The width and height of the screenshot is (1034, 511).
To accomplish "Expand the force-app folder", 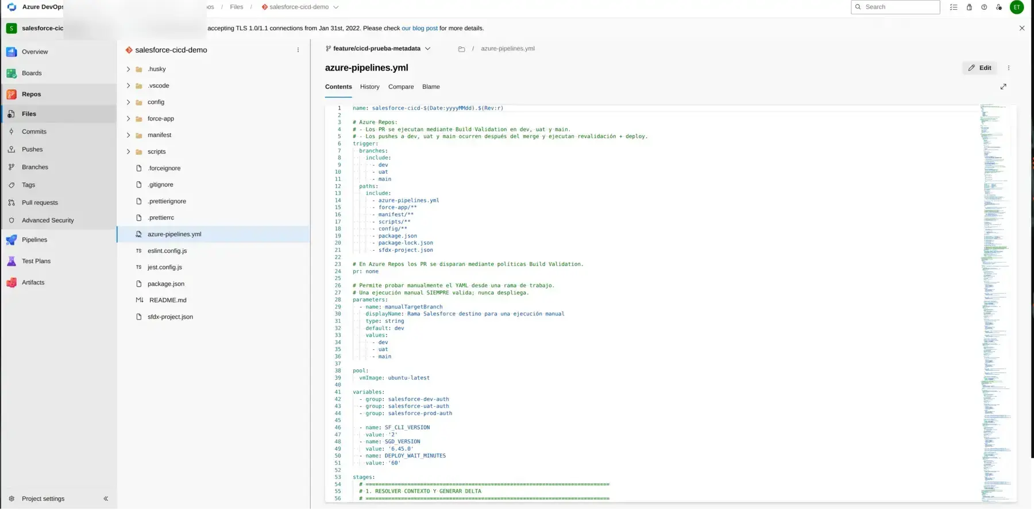I will pos(128,119).
